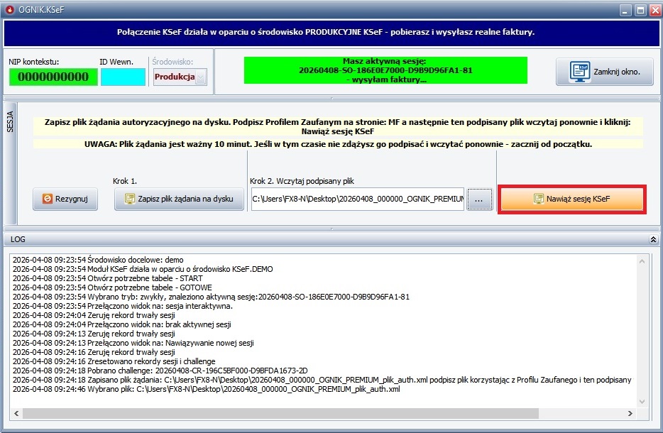Viewport: 663px width, 433px height.
Task: Click log's horizontal scrollbar left arrow
Action: click(x=15, y=414)
